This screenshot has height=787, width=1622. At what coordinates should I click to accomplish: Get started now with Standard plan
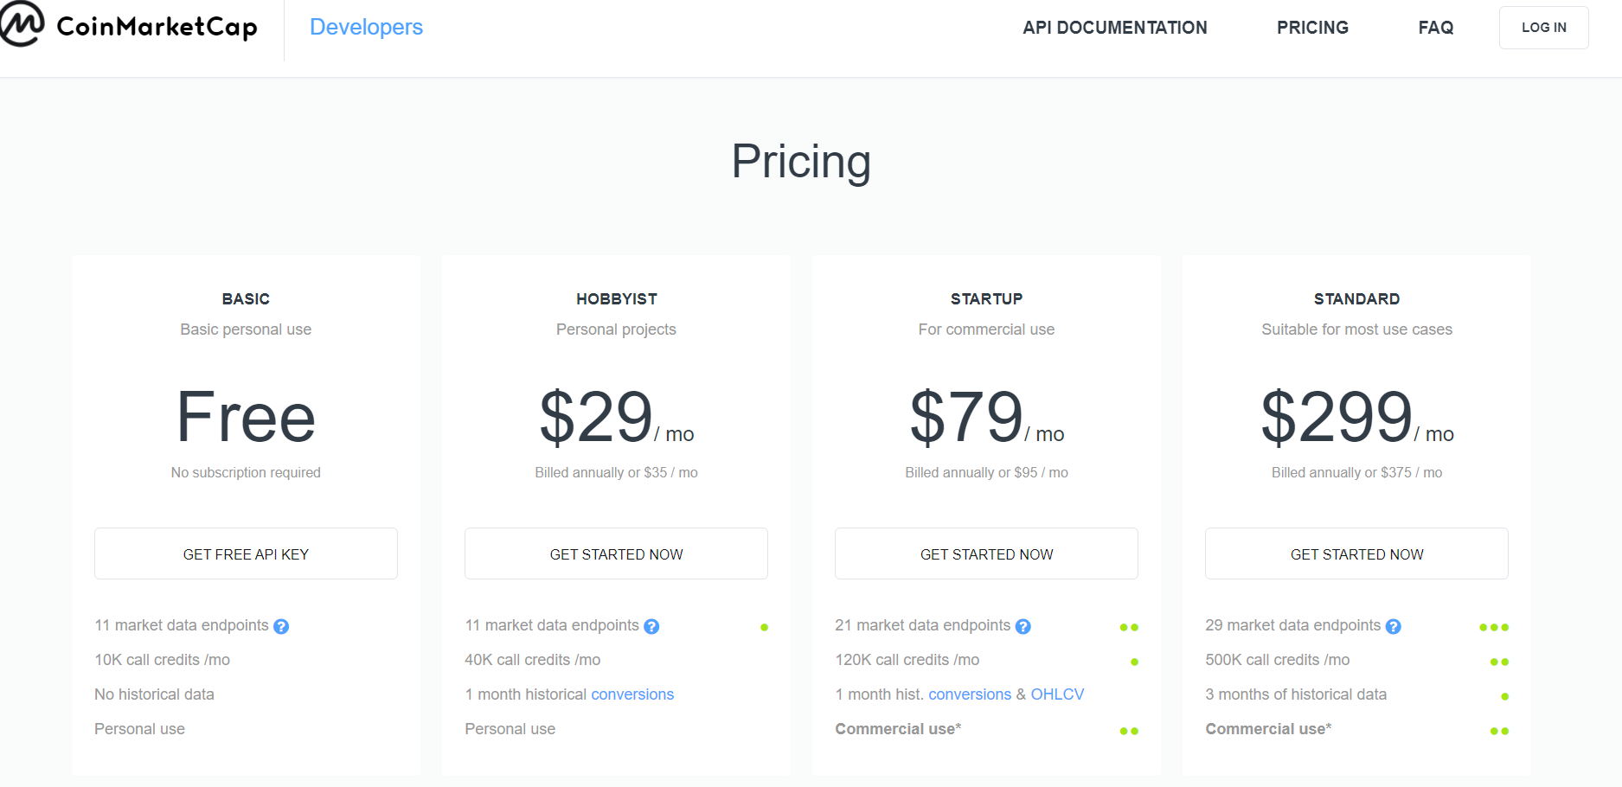pyautogui.click(x=1356, y=553)
